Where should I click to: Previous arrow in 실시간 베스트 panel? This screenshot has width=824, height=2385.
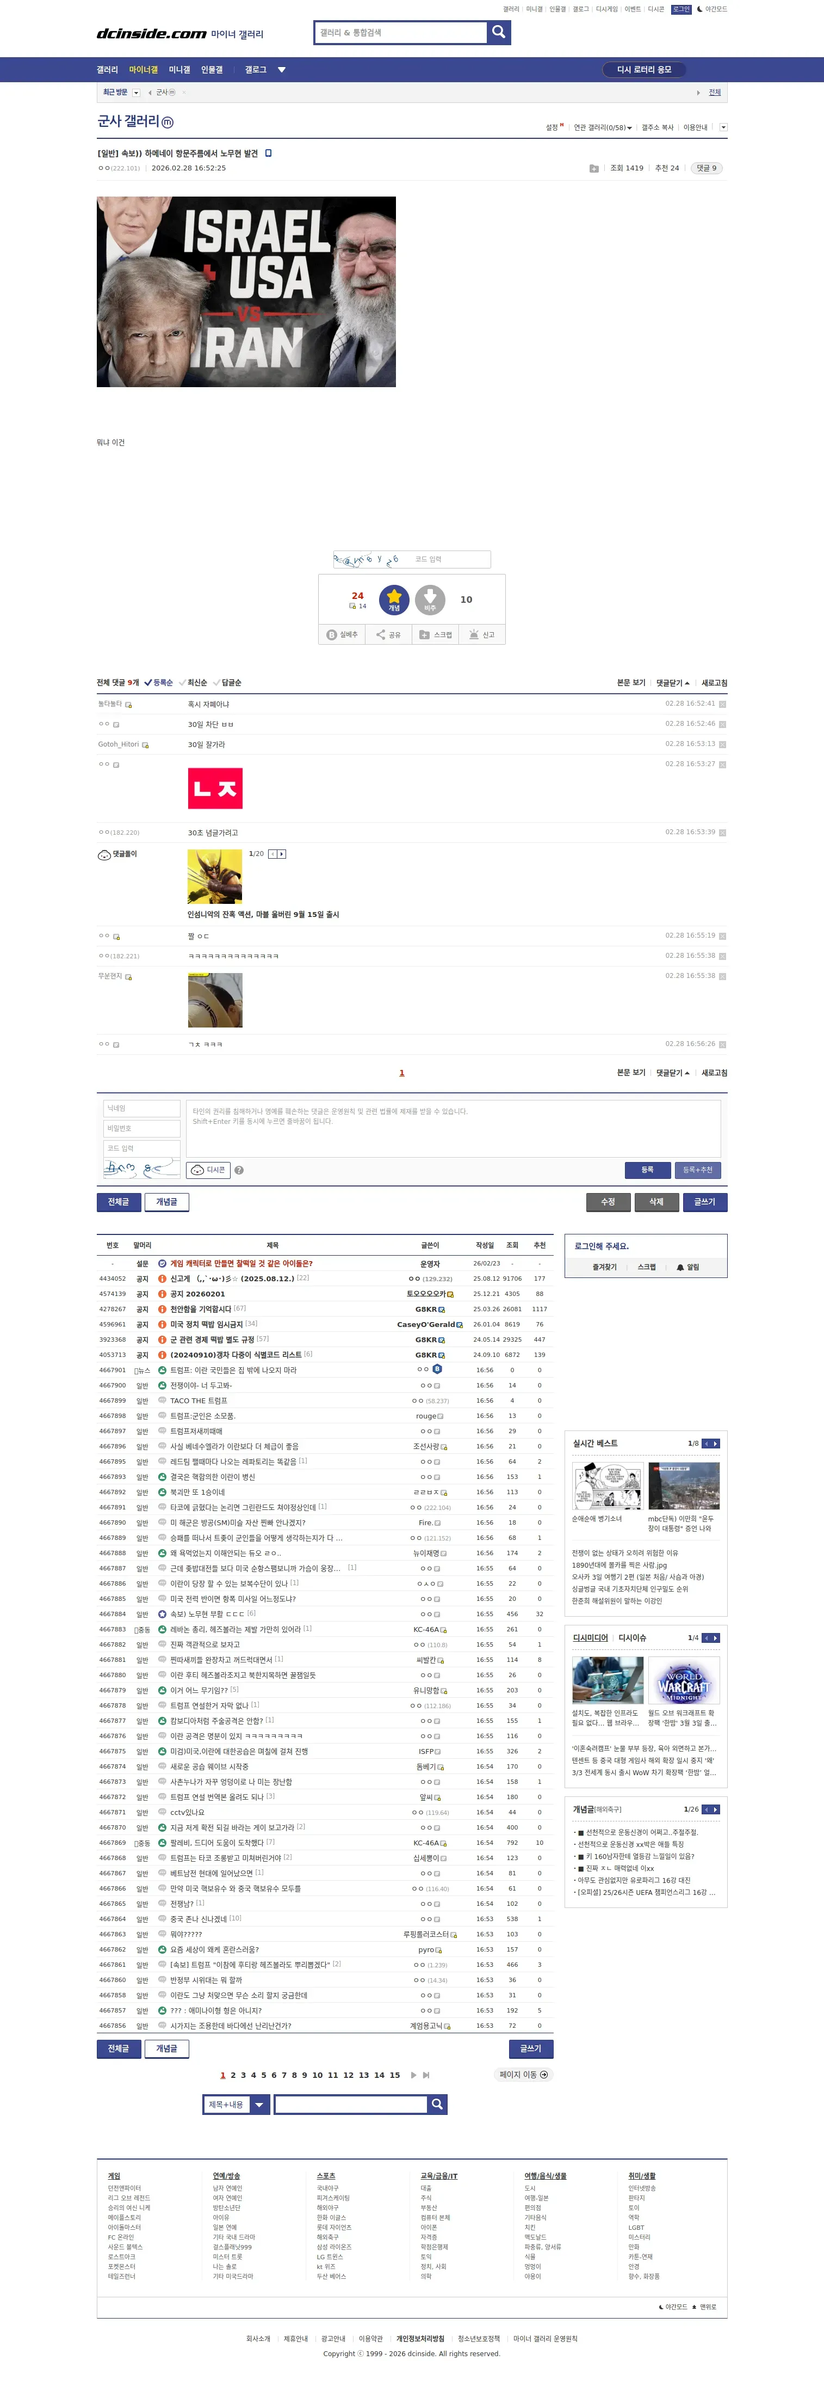click(705, 1444)
